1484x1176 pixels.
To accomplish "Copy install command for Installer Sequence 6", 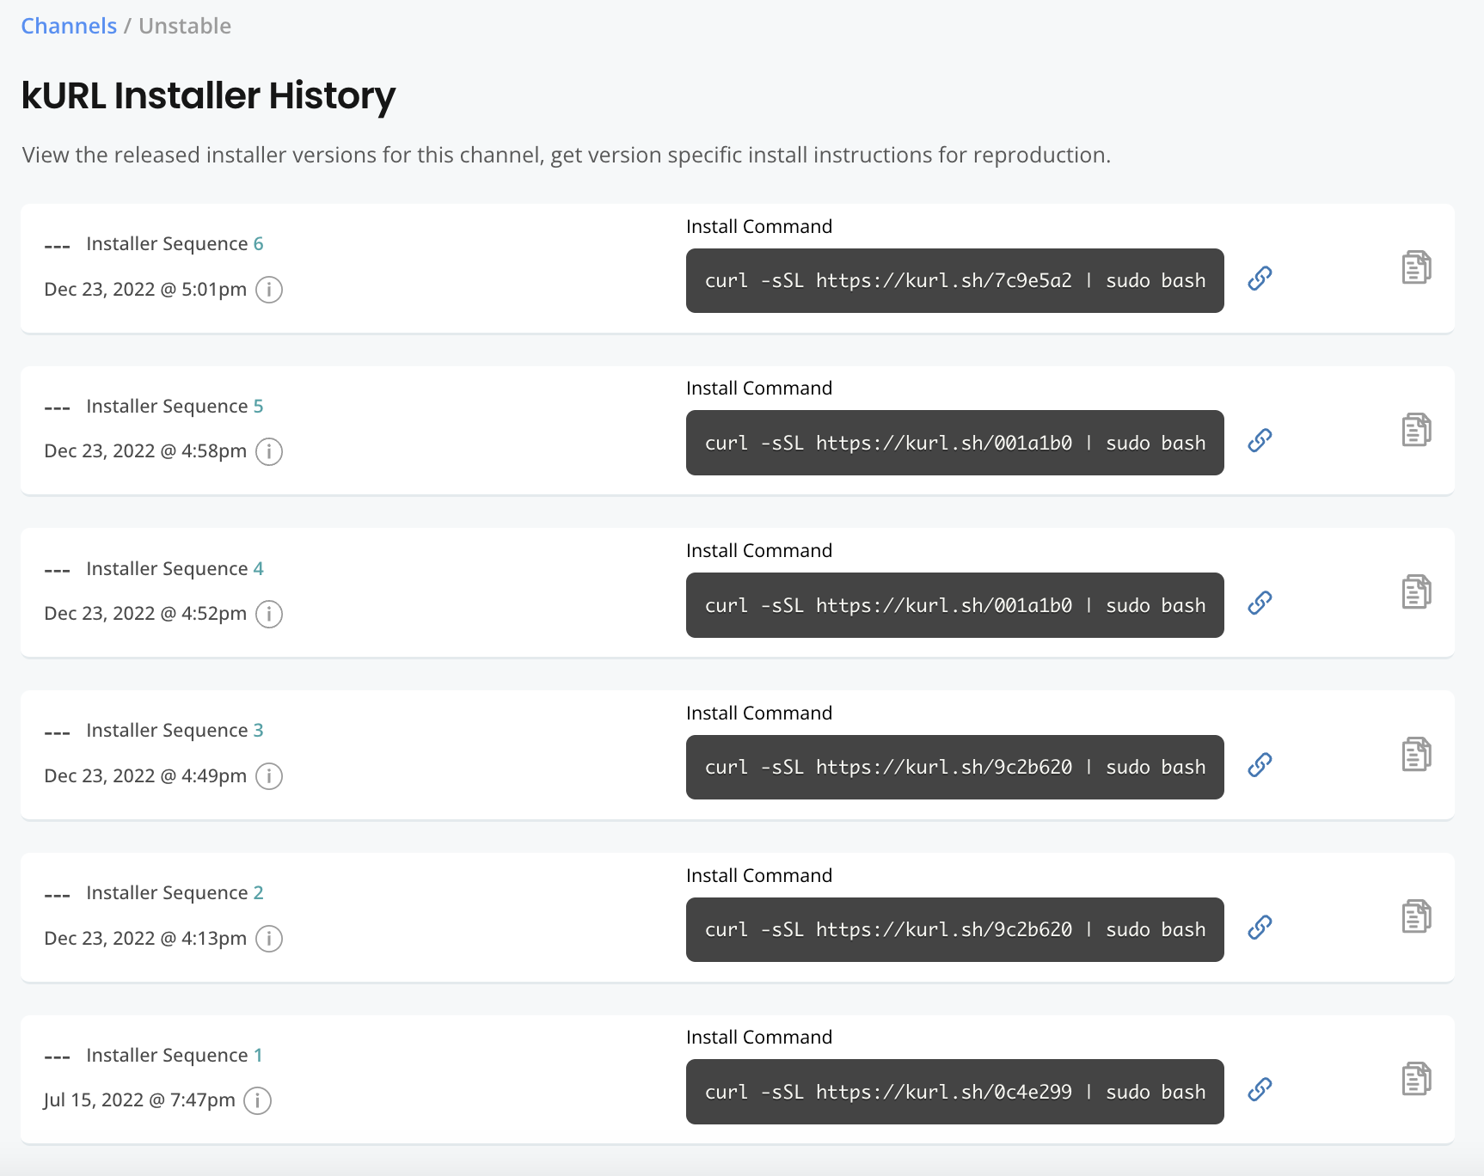I will click(1417, 267).
